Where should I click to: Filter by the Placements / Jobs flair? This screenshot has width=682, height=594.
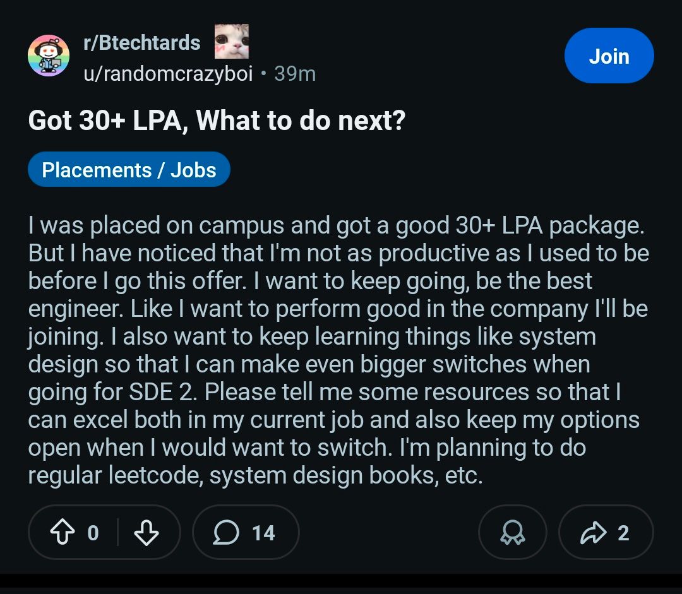[x=129, y=170]
